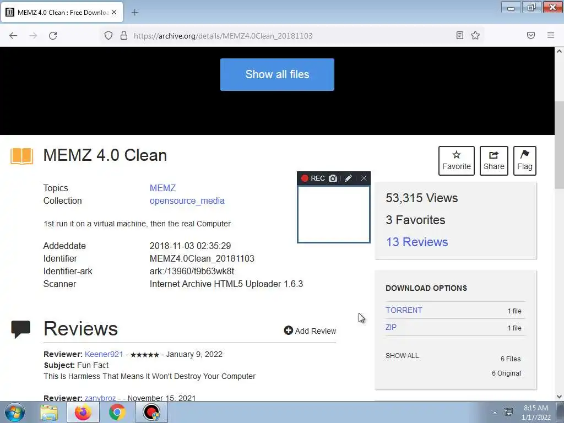The height and width of the screenshot is (423, 564).
Task: Show hidden system tray icons arrow
Action: [x=495, y=413]
